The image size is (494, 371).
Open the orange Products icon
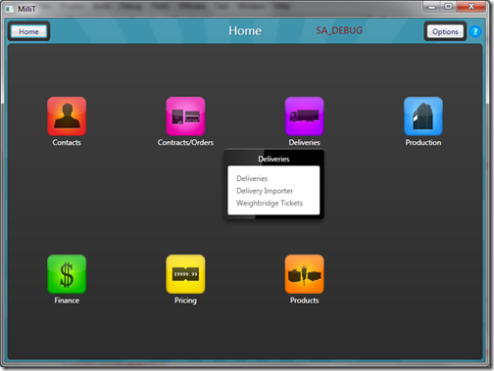(x=305, y=274)
